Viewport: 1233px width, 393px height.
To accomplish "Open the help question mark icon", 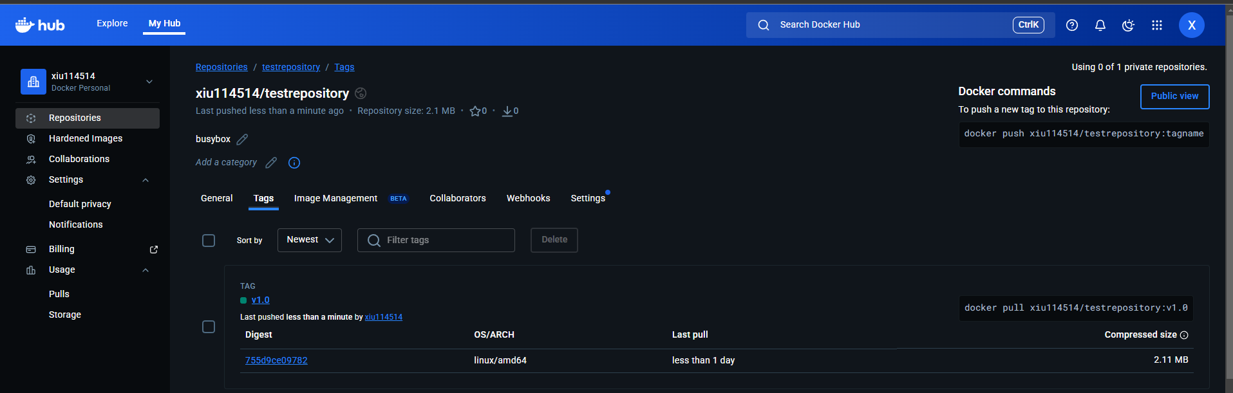I will (x=1072, y=25).
